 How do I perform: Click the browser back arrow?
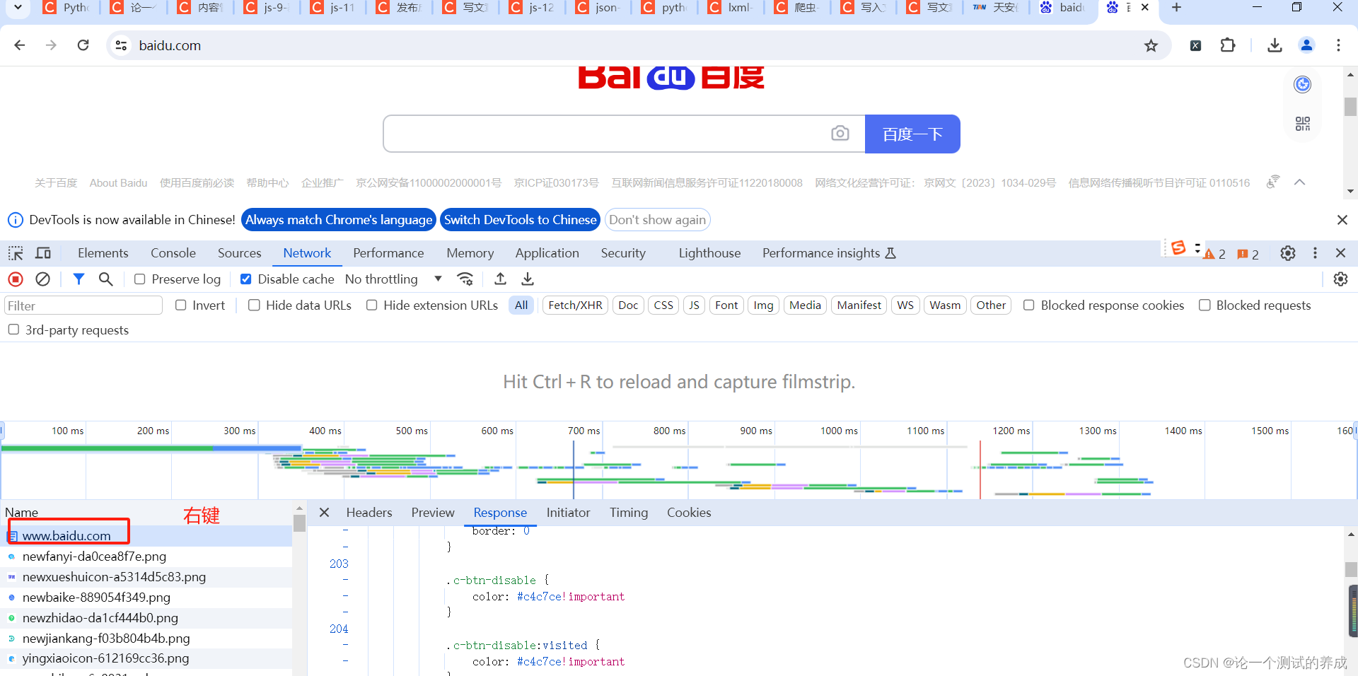click(x=20, y=45)
